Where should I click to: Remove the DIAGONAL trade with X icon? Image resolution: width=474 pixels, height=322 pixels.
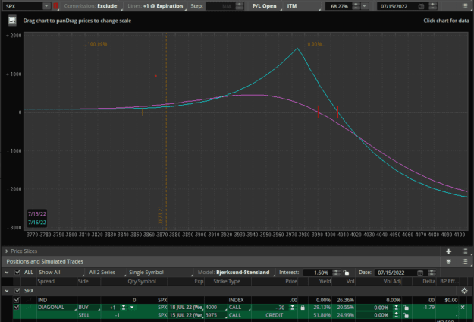(x=463, y=307)
